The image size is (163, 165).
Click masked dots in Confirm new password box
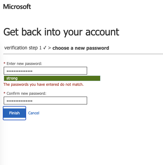coord(20,101)
